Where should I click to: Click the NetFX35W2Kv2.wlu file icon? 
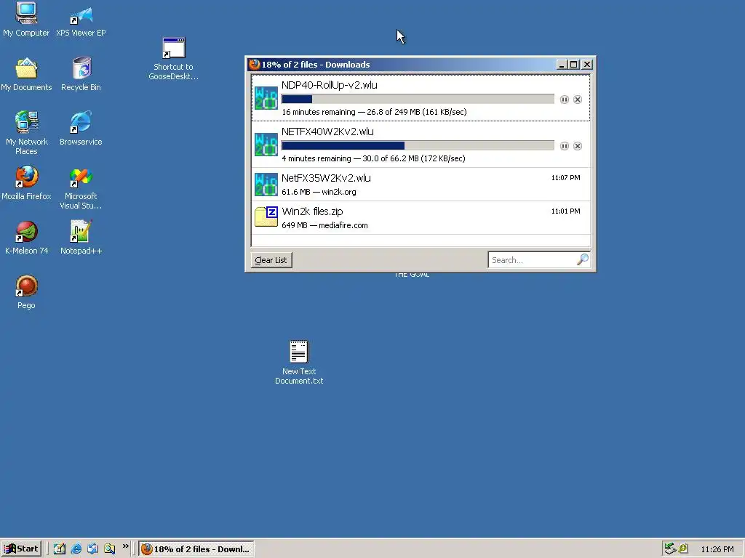[266, 184]
